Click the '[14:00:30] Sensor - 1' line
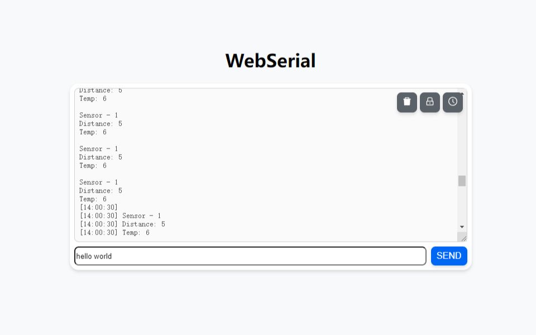Screen dimensions: 536x335 pos(121,216)
